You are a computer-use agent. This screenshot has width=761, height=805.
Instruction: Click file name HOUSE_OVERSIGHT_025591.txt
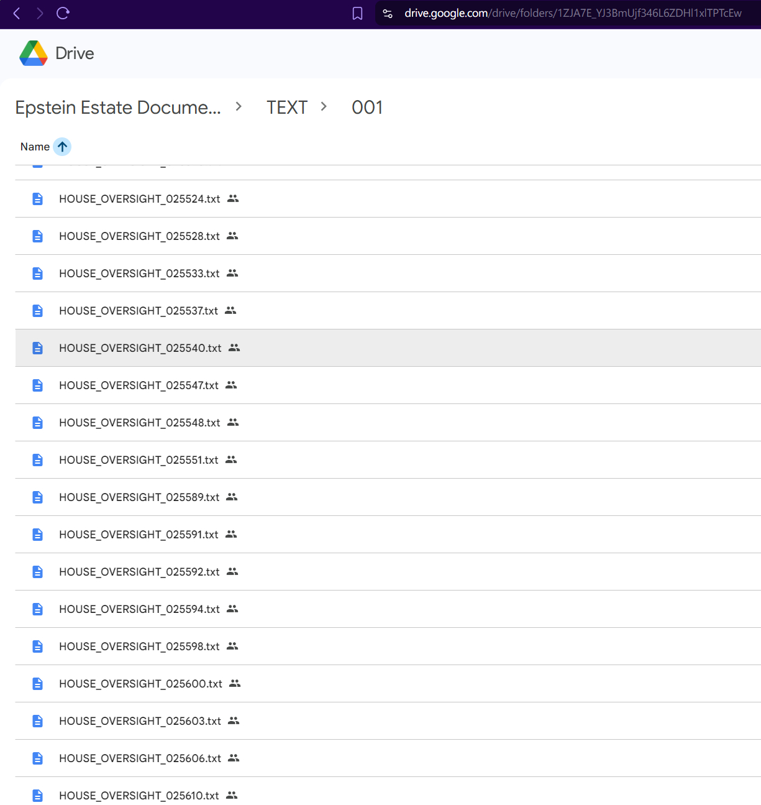[139, 535]
